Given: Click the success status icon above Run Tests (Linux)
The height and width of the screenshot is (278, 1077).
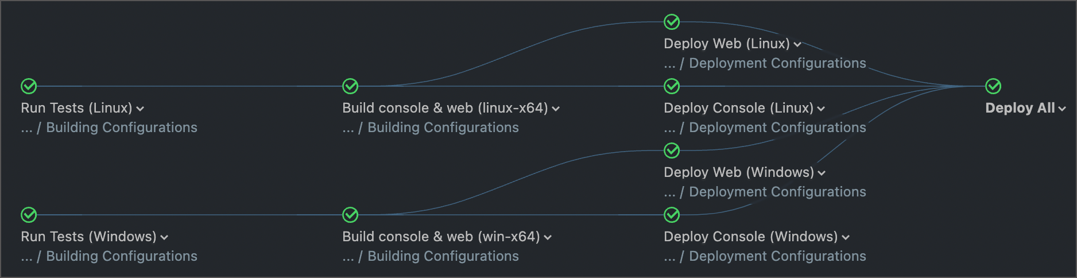Looking at the screenshot, I should pos(29,86).
